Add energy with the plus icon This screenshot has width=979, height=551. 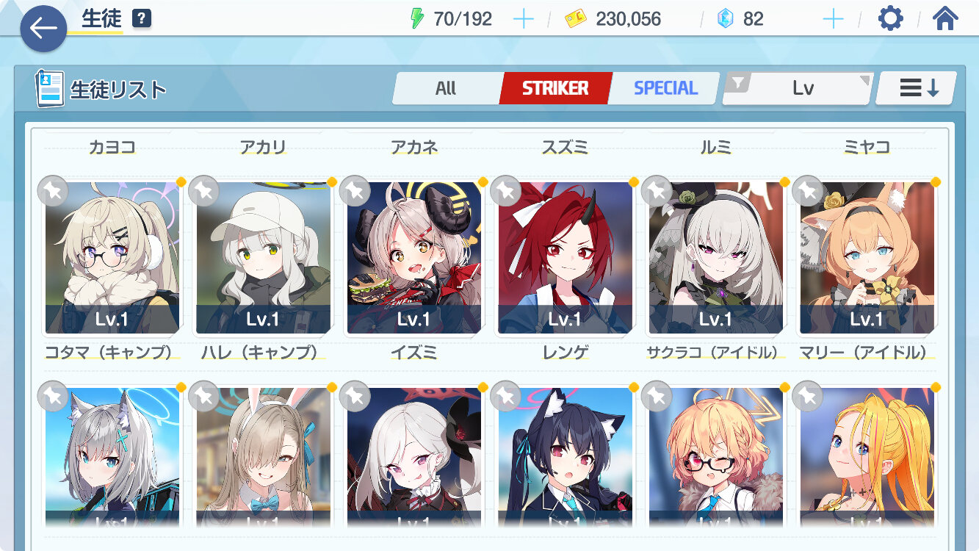click(523, 19)
